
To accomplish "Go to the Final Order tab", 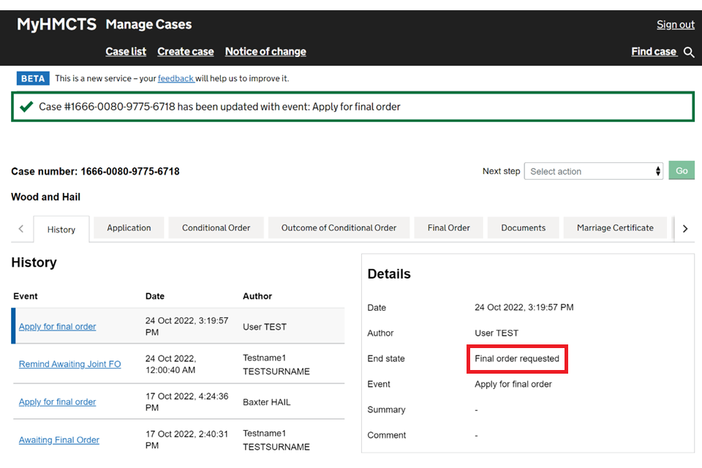I will tap(448, 228).
